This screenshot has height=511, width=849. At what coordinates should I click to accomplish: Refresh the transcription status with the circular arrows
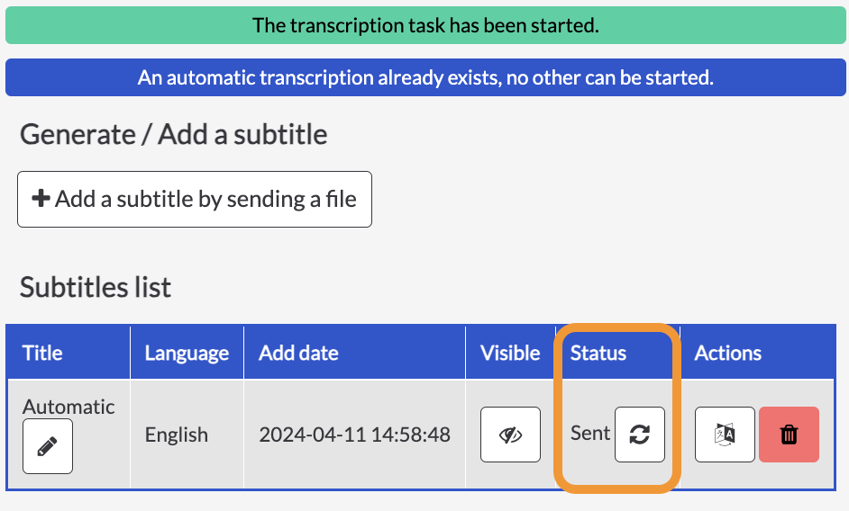[x=640, y=435]
